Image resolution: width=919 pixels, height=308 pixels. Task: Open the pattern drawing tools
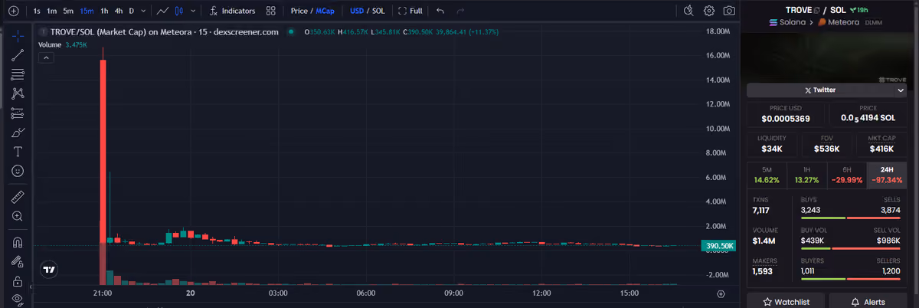18,93
